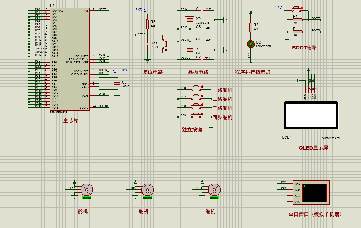Select resistor R1 connected to BOOT0
Screen dimensions: 361x228
[297, 20]
